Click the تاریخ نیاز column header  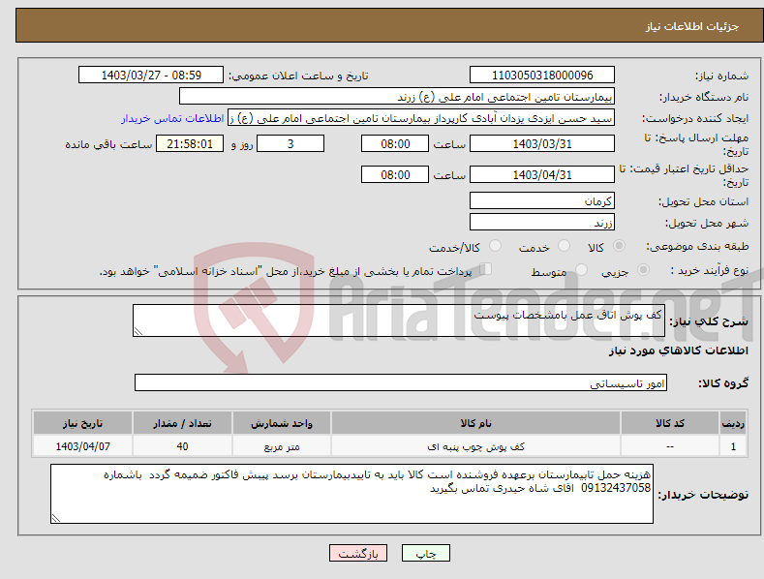(83, 423)
